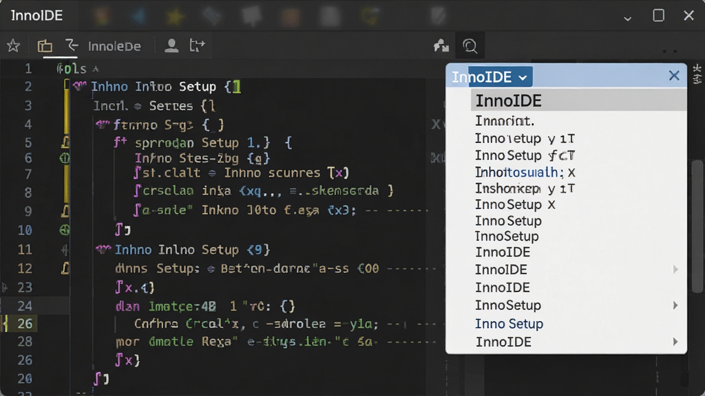Click the InnoIDE window title text
The width and height of the screenshot is (705, 396).
[x=36, y=15]
